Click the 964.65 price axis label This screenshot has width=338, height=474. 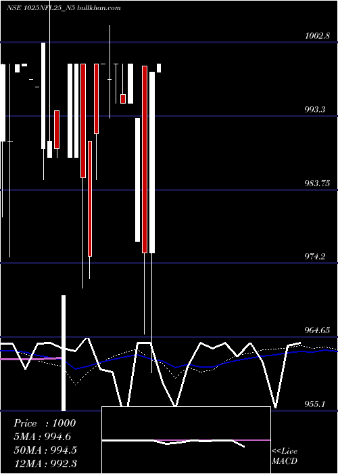click(317, 330)
